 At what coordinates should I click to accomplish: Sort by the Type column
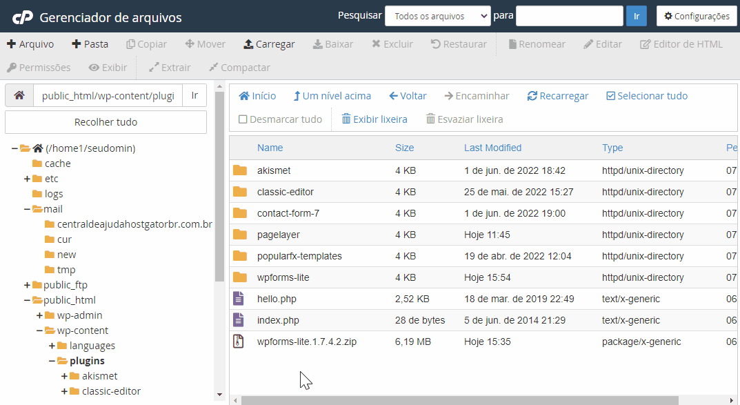[x=612, y=148]
